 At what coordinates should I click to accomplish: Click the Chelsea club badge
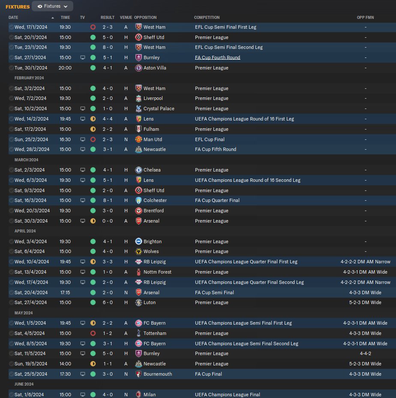pyautogui.click(x=138, y=170)
